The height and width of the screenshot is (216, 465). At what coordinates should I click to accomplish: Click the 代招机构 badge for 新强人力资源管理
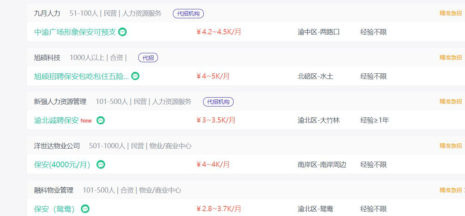[x=218, y=102]
